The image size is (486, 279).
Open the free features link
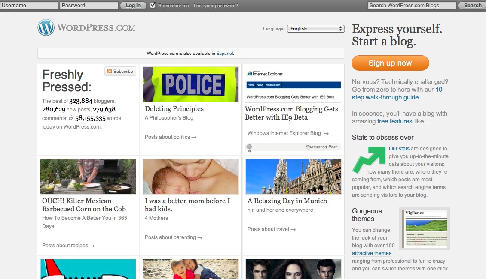click(x=394, y=121)
